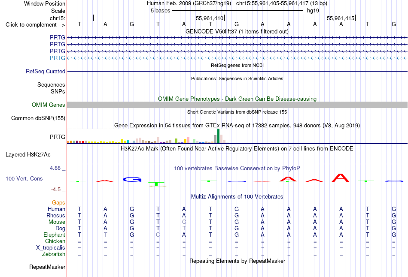The image size is (408, 277).
Task: Click the chr15:55,961,405-55,961,417 (13 bp) text
Action: [x=282, y=3]
